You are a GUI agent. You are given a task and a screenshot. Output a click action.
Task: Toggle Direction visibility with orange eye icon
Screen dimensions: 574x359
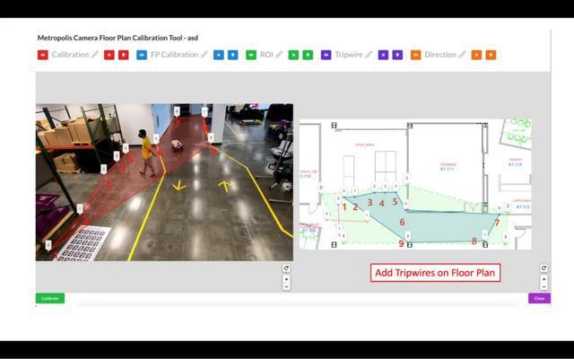click(416, 55)
